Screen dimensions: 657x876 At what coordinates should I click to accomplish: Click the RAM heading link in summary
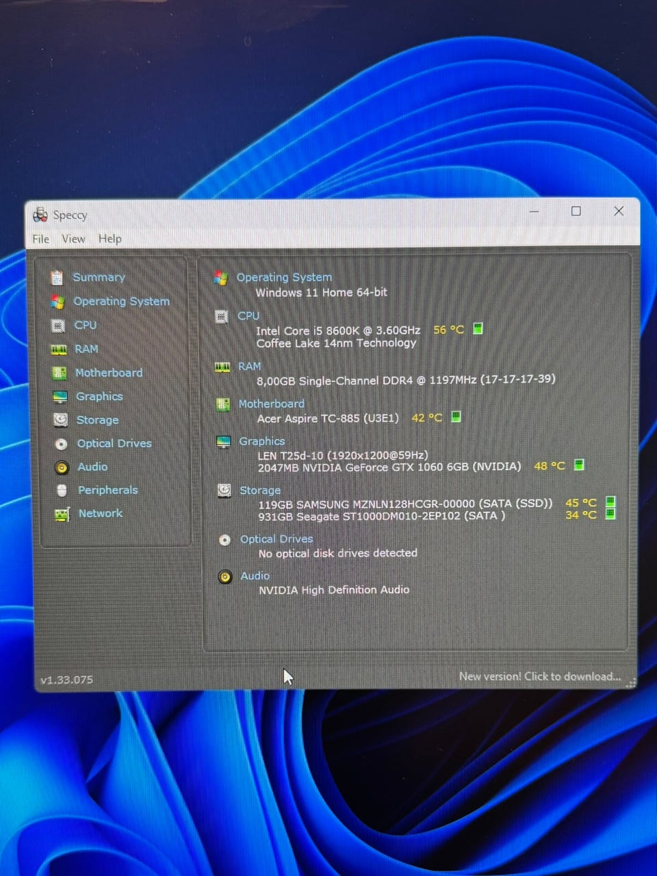[x=250, y=366]
